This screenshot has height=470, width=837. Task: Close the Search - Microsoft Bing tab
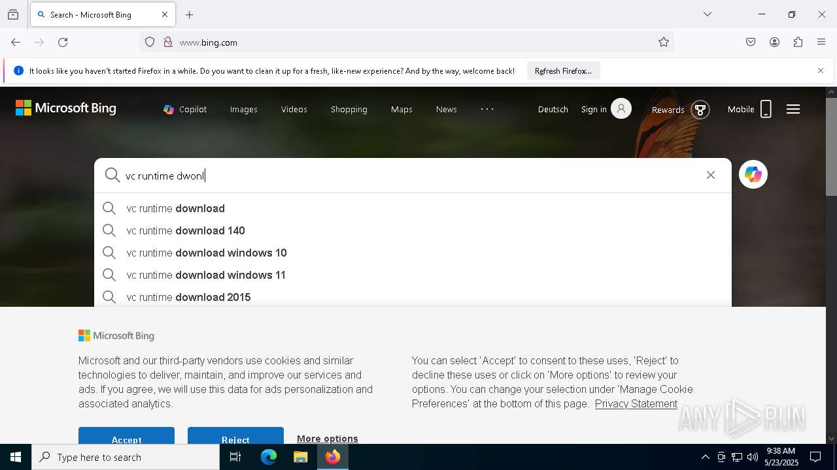tap(165, 14)
